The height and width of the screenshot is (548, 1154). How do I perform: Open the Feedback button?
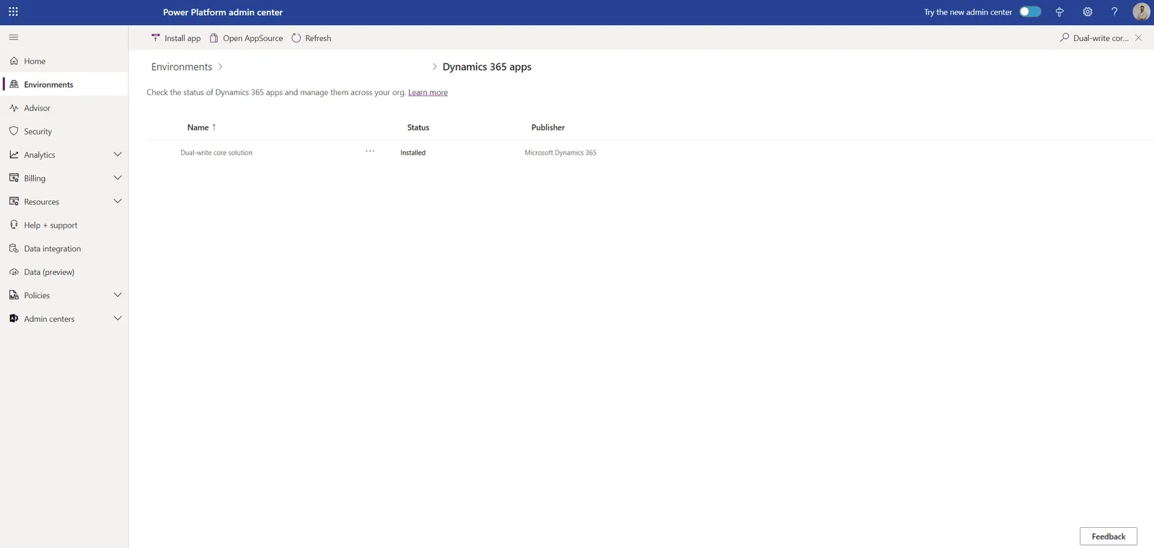[1109, 536]
